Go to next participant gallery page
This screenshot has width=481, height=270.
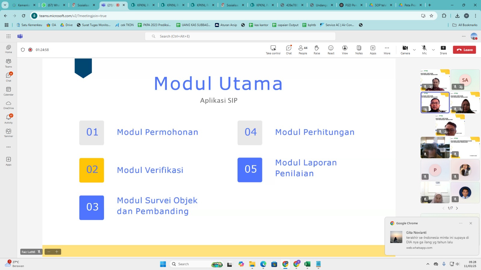point(457,208)
